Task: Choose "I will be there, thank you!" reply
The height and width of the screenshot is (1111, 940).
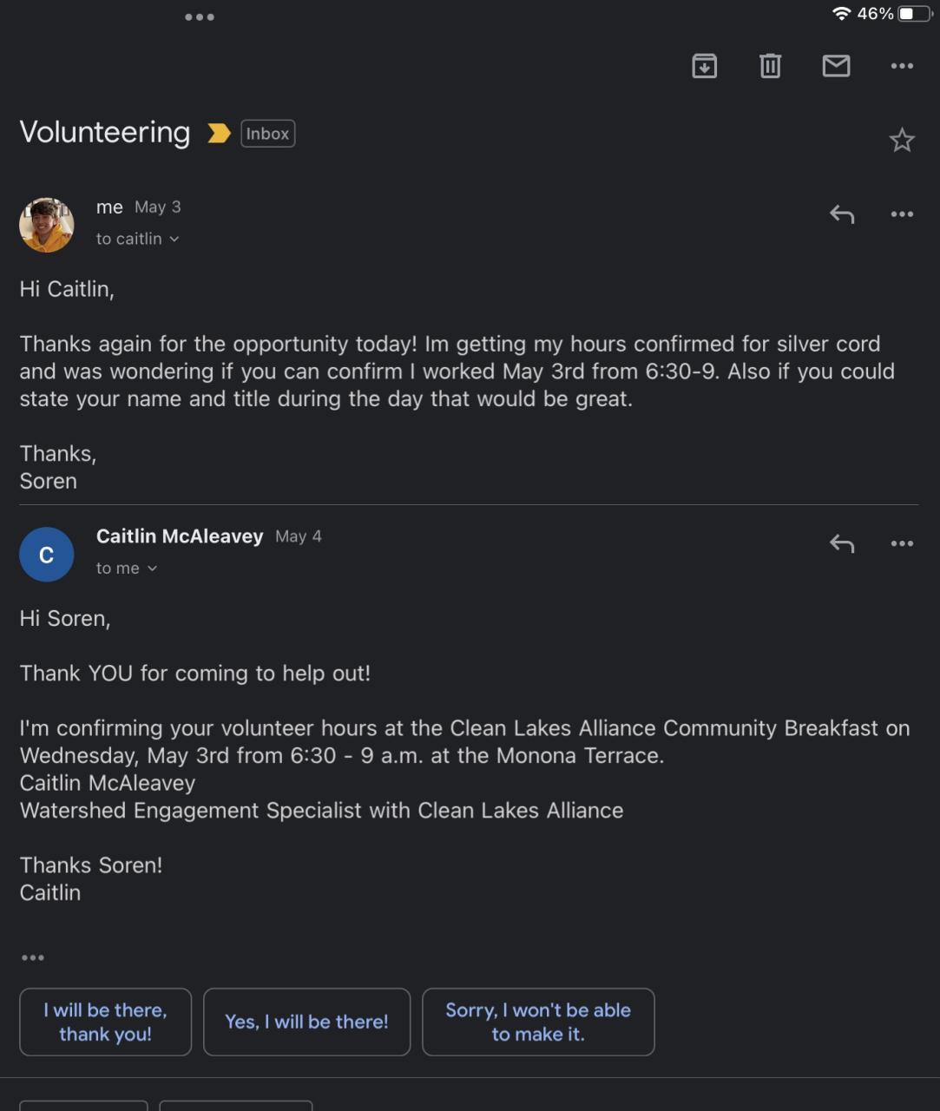Action: 105,1022
